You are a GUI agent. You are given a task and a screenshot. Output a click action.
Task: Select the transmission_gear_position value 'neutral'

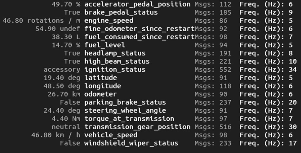pyautogui.click(x=66, y=127)
